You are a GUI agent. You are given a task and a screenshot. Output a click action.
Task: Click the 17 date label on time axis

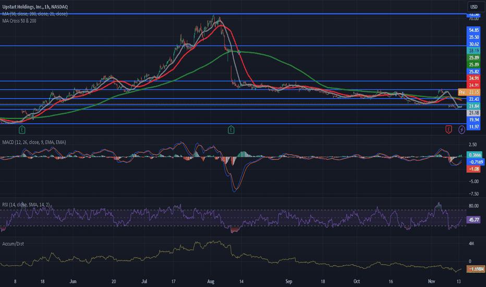pyautogui.click(x=173, y=282)
